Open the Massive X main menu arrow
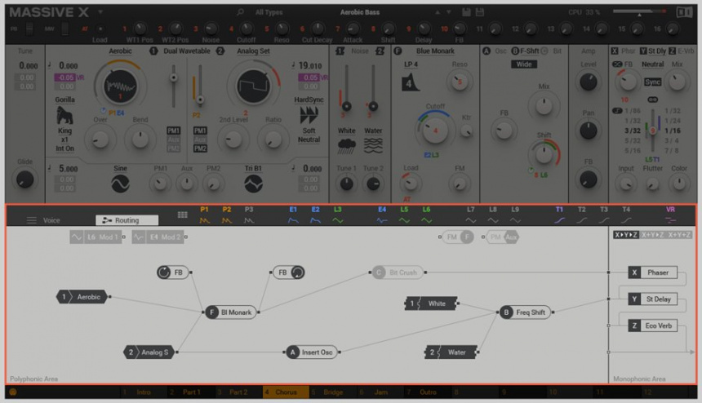Image resolution: width=702 pixels, height=403 pixels. point(100,12)
